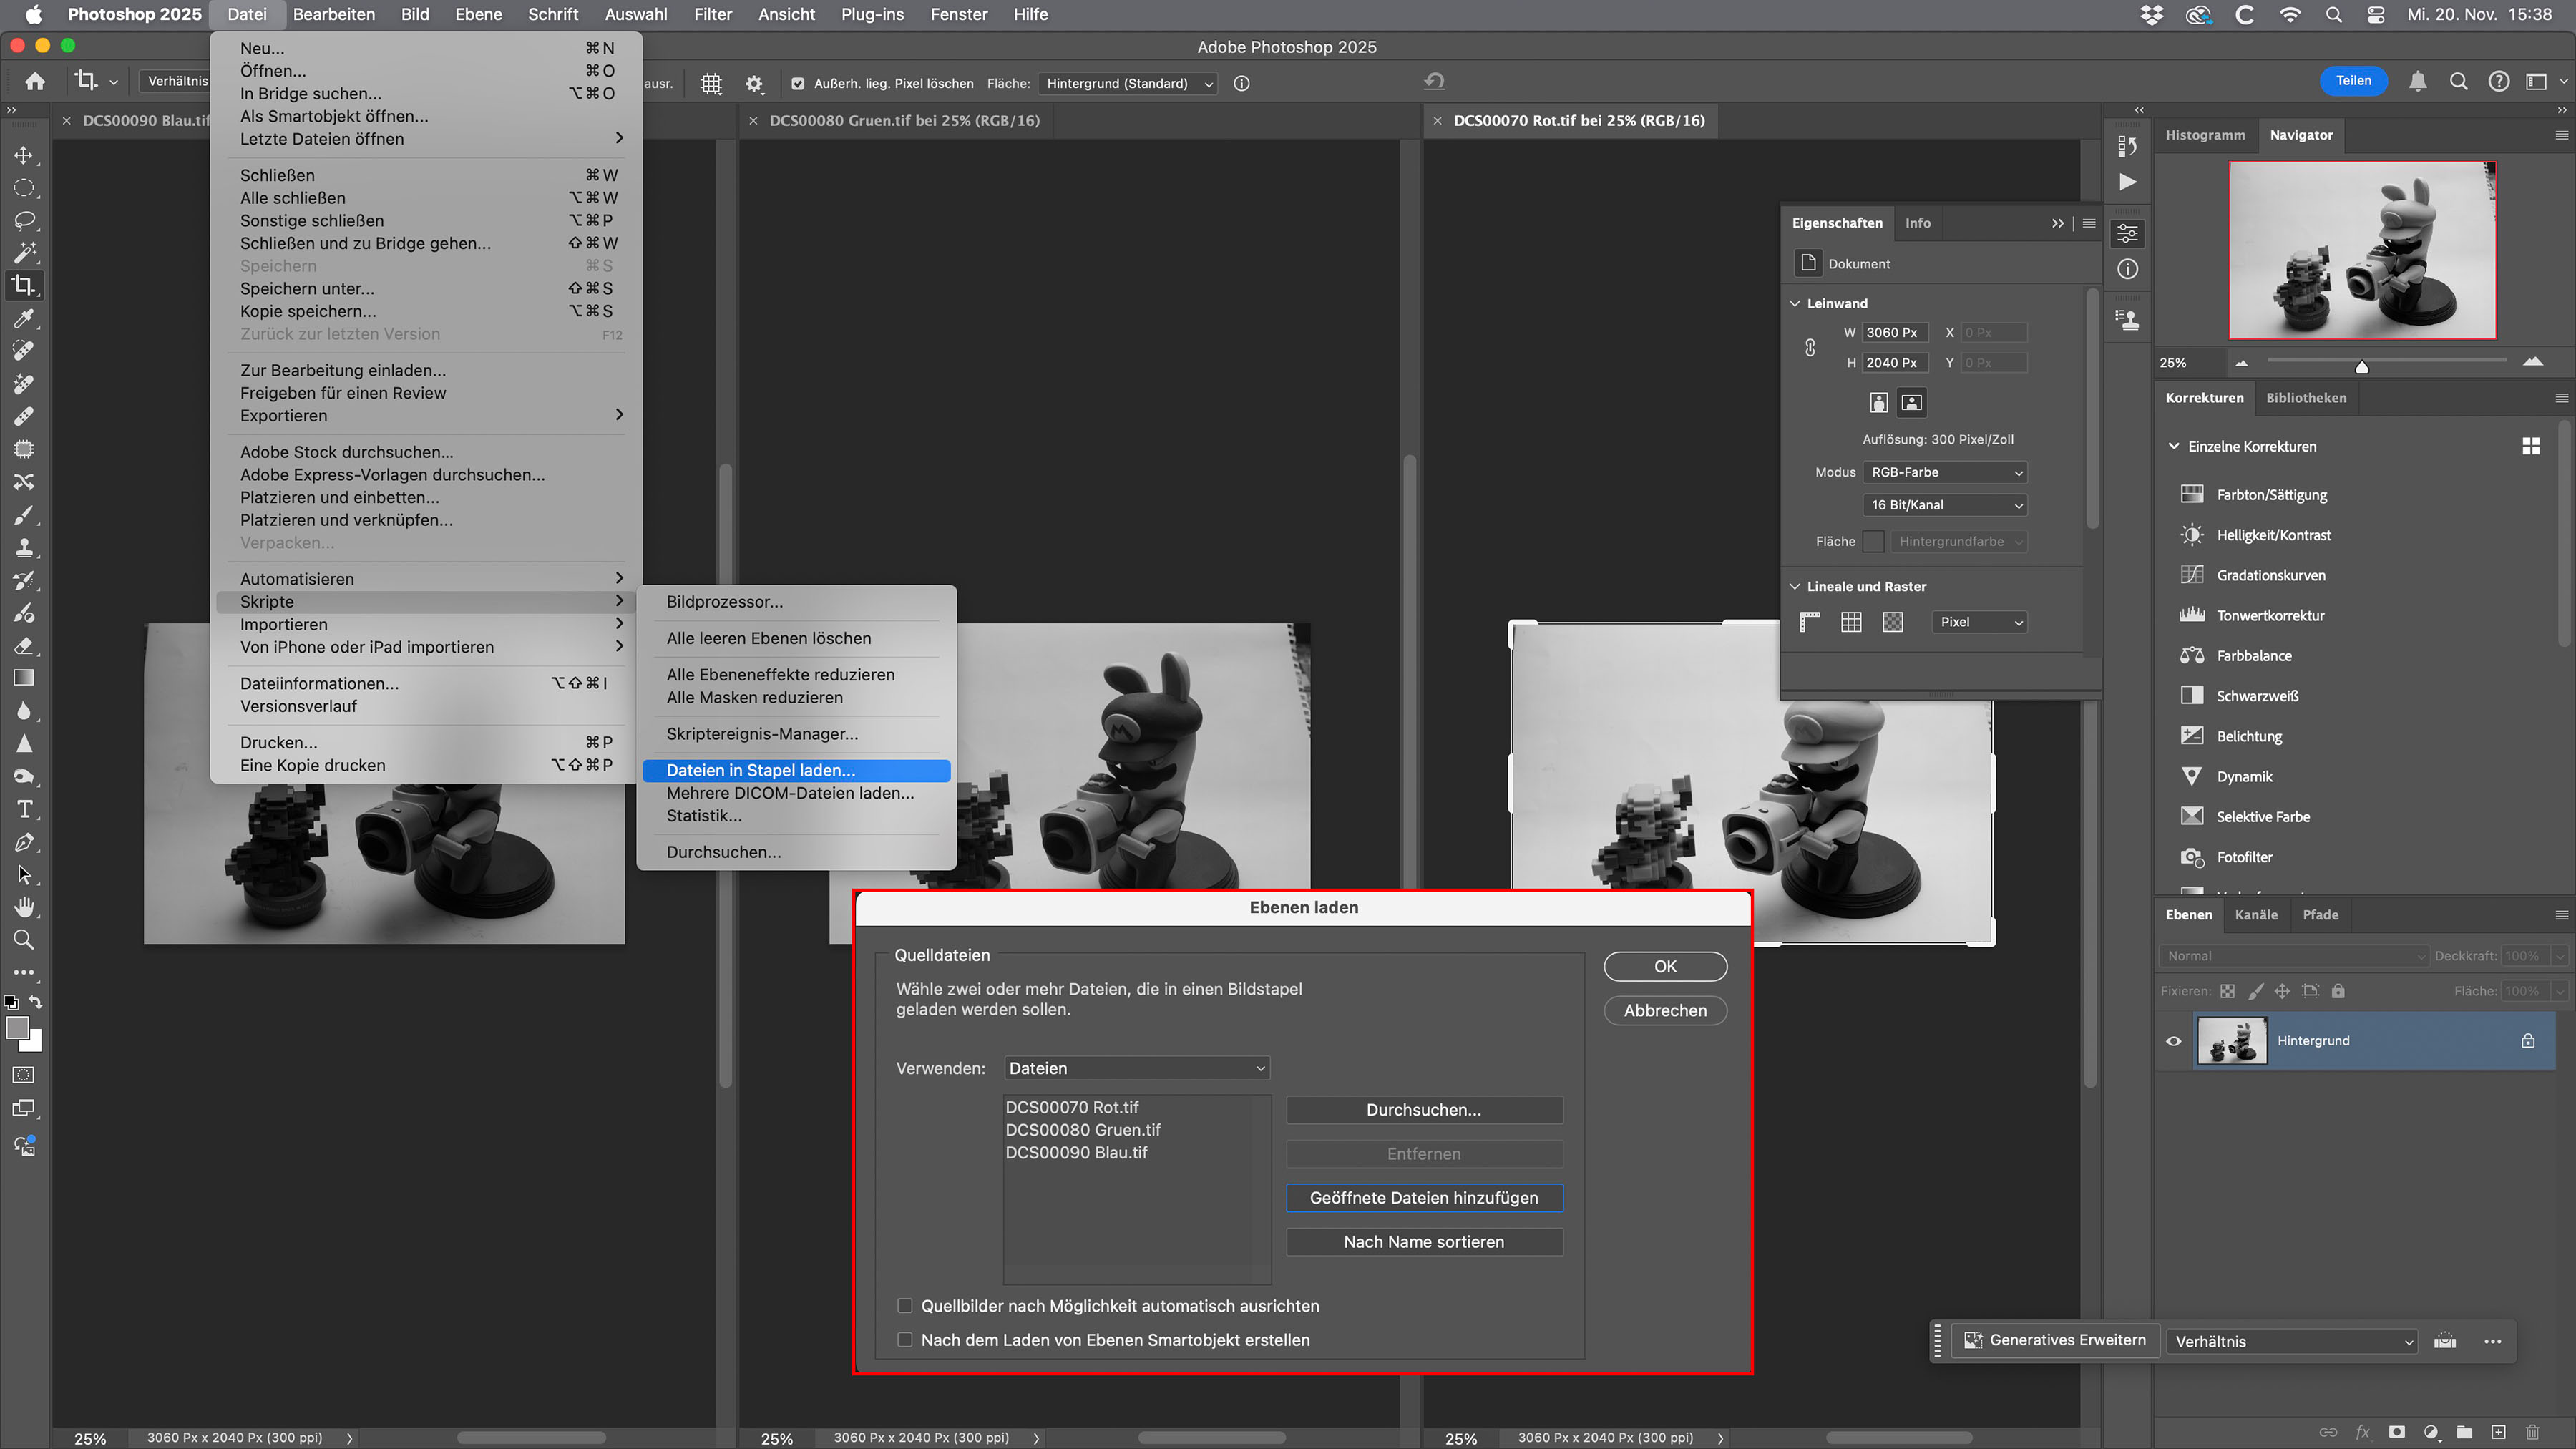Open the Fläche Hintergrund (Standard) dropdown

coord(1128,84)
